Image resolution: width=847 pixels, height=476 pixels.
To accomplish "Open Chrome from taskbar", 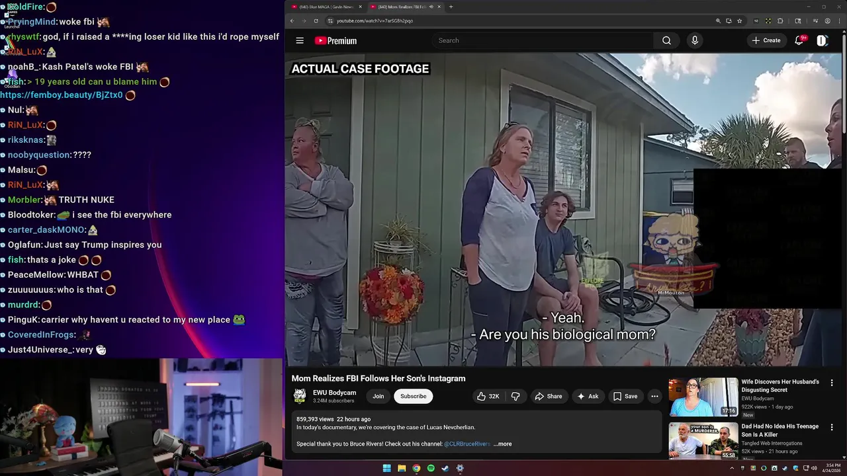I will tap(416, 468).
